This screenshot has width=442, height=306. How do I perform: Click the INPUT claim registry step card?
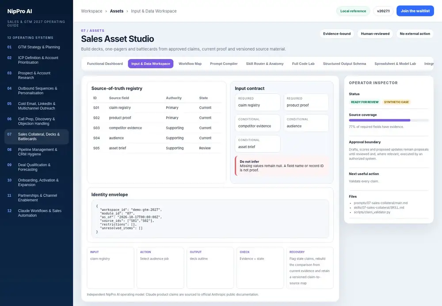click(110, 268)
